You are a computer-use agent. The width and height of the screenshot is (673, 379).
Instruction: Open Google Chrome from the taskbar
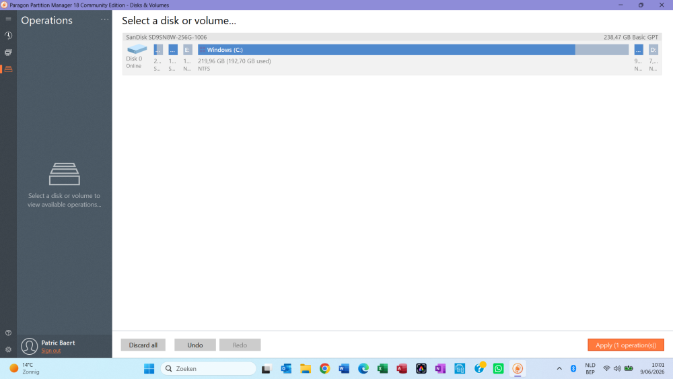[324, 368]
